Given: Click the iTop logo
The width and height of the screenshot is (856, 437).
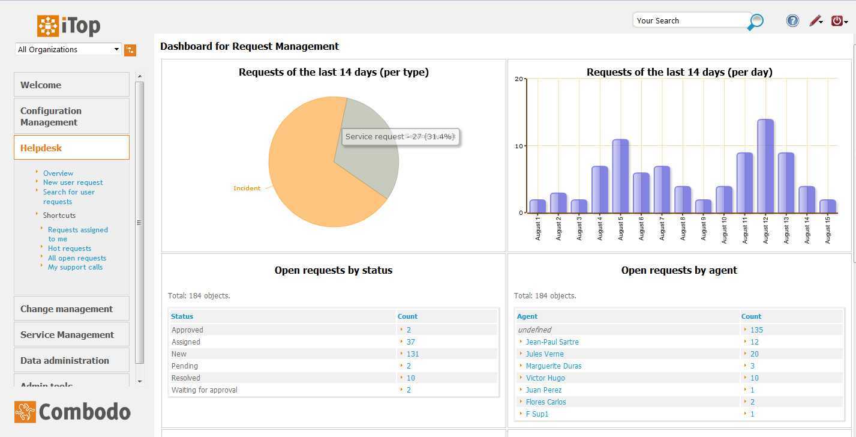Looking at the screenshot, I should [68, 26].
